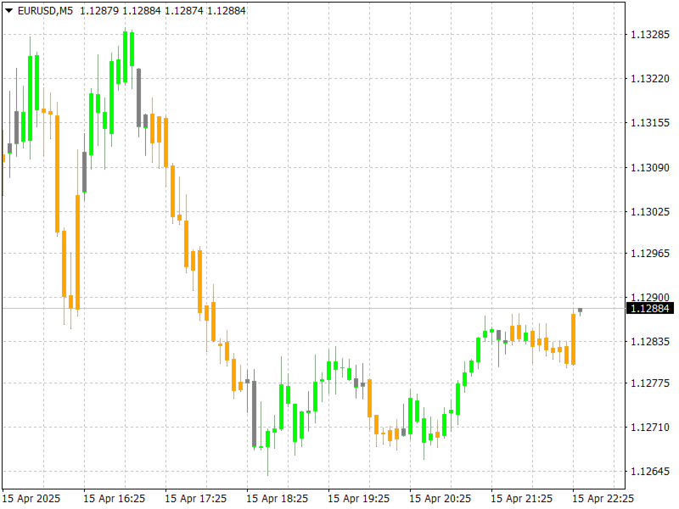Click the 15 Apr 19:25 time label

(358, 499)
